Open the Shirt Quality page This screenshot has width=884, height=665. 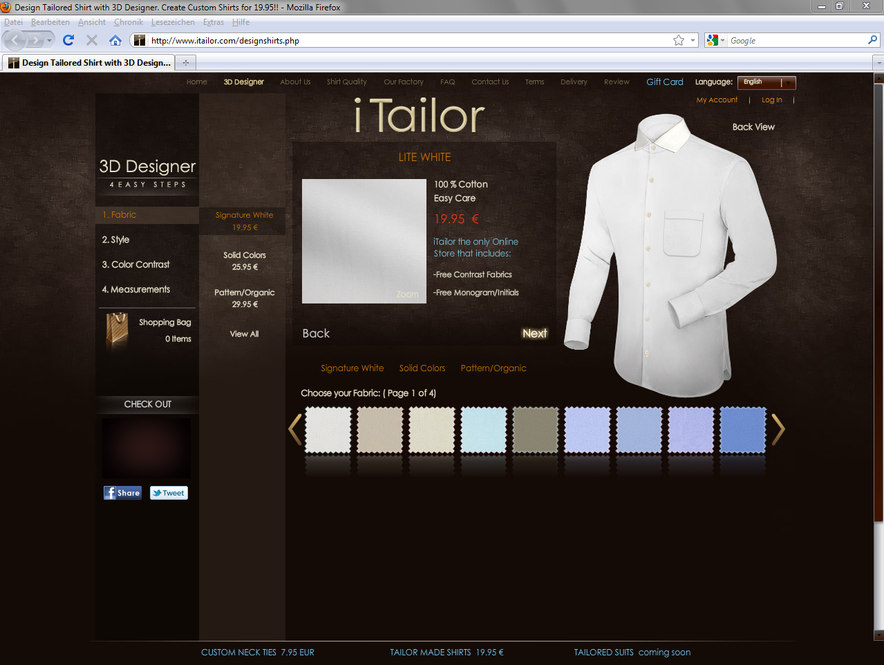coord(346,82)
